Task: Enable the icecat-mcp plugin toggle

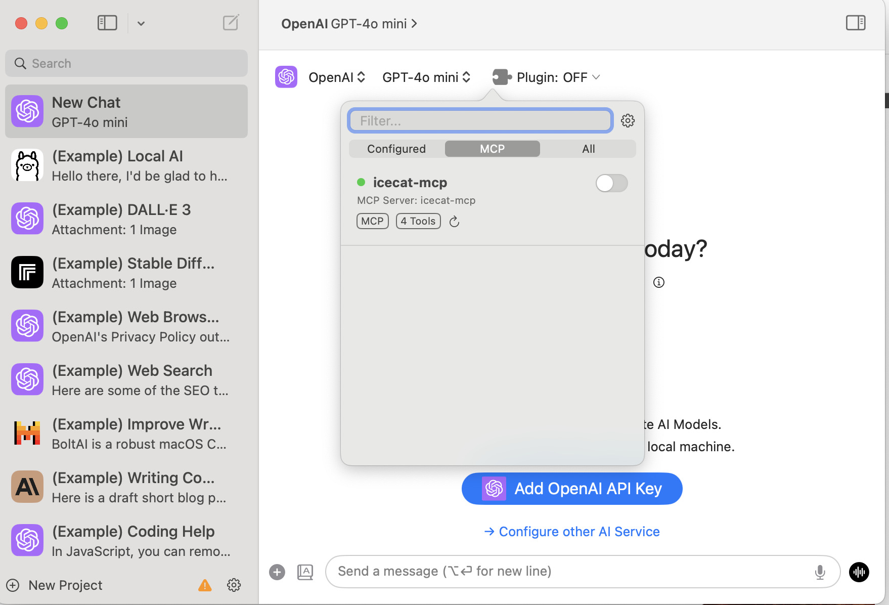Action: 611,183
